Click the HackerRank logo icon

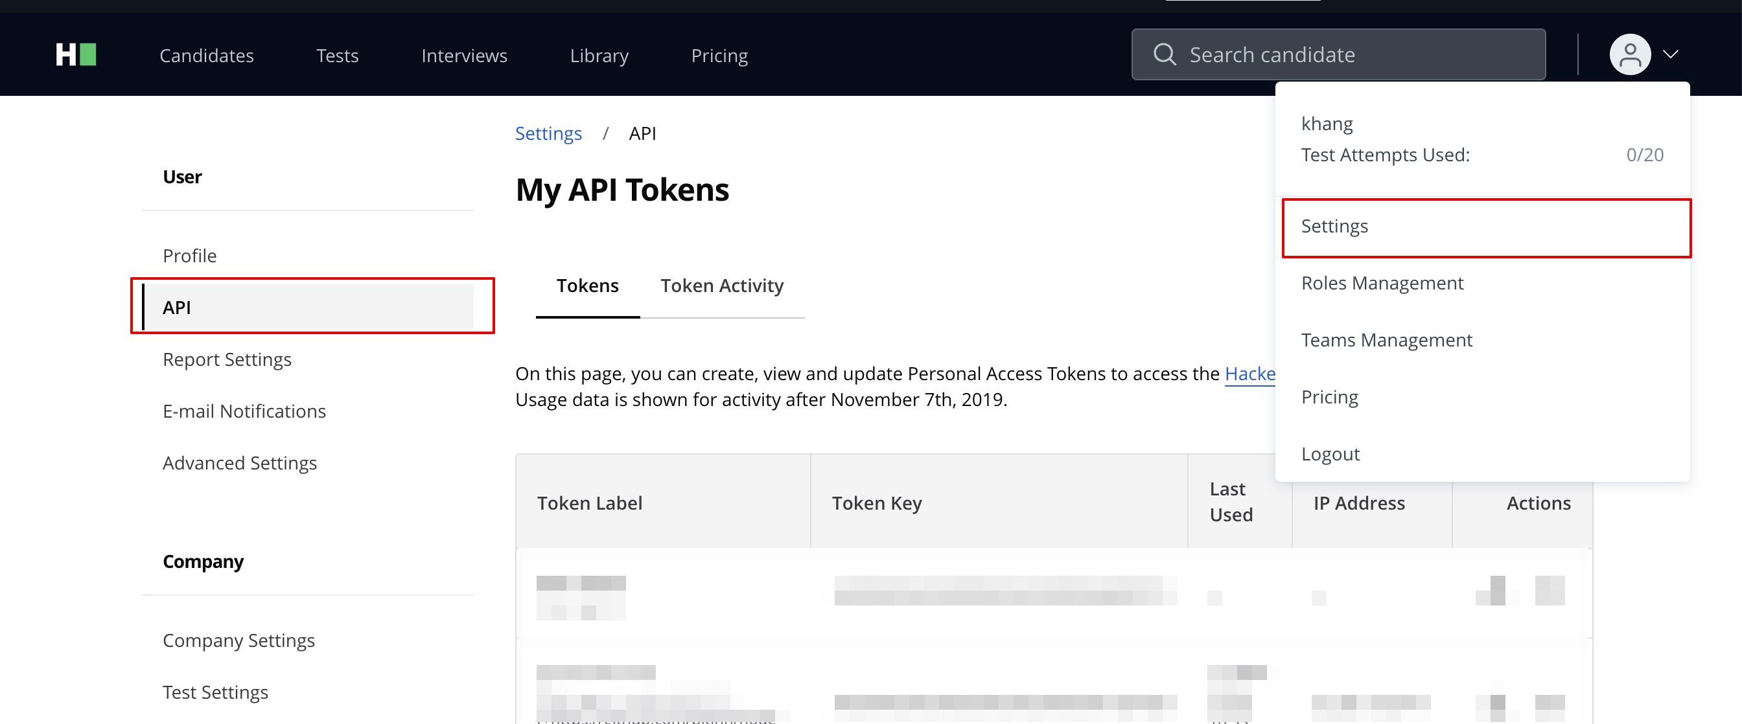coord(76,55)
